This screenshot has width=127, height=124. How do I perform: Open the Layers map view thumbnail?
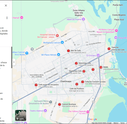(x=21, y=115)
